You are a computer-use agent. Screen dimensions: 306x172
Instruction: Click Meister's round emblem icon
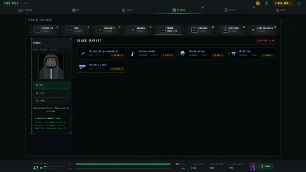(225, 30)
